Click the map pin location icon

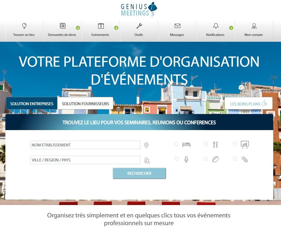coord(147,145)
